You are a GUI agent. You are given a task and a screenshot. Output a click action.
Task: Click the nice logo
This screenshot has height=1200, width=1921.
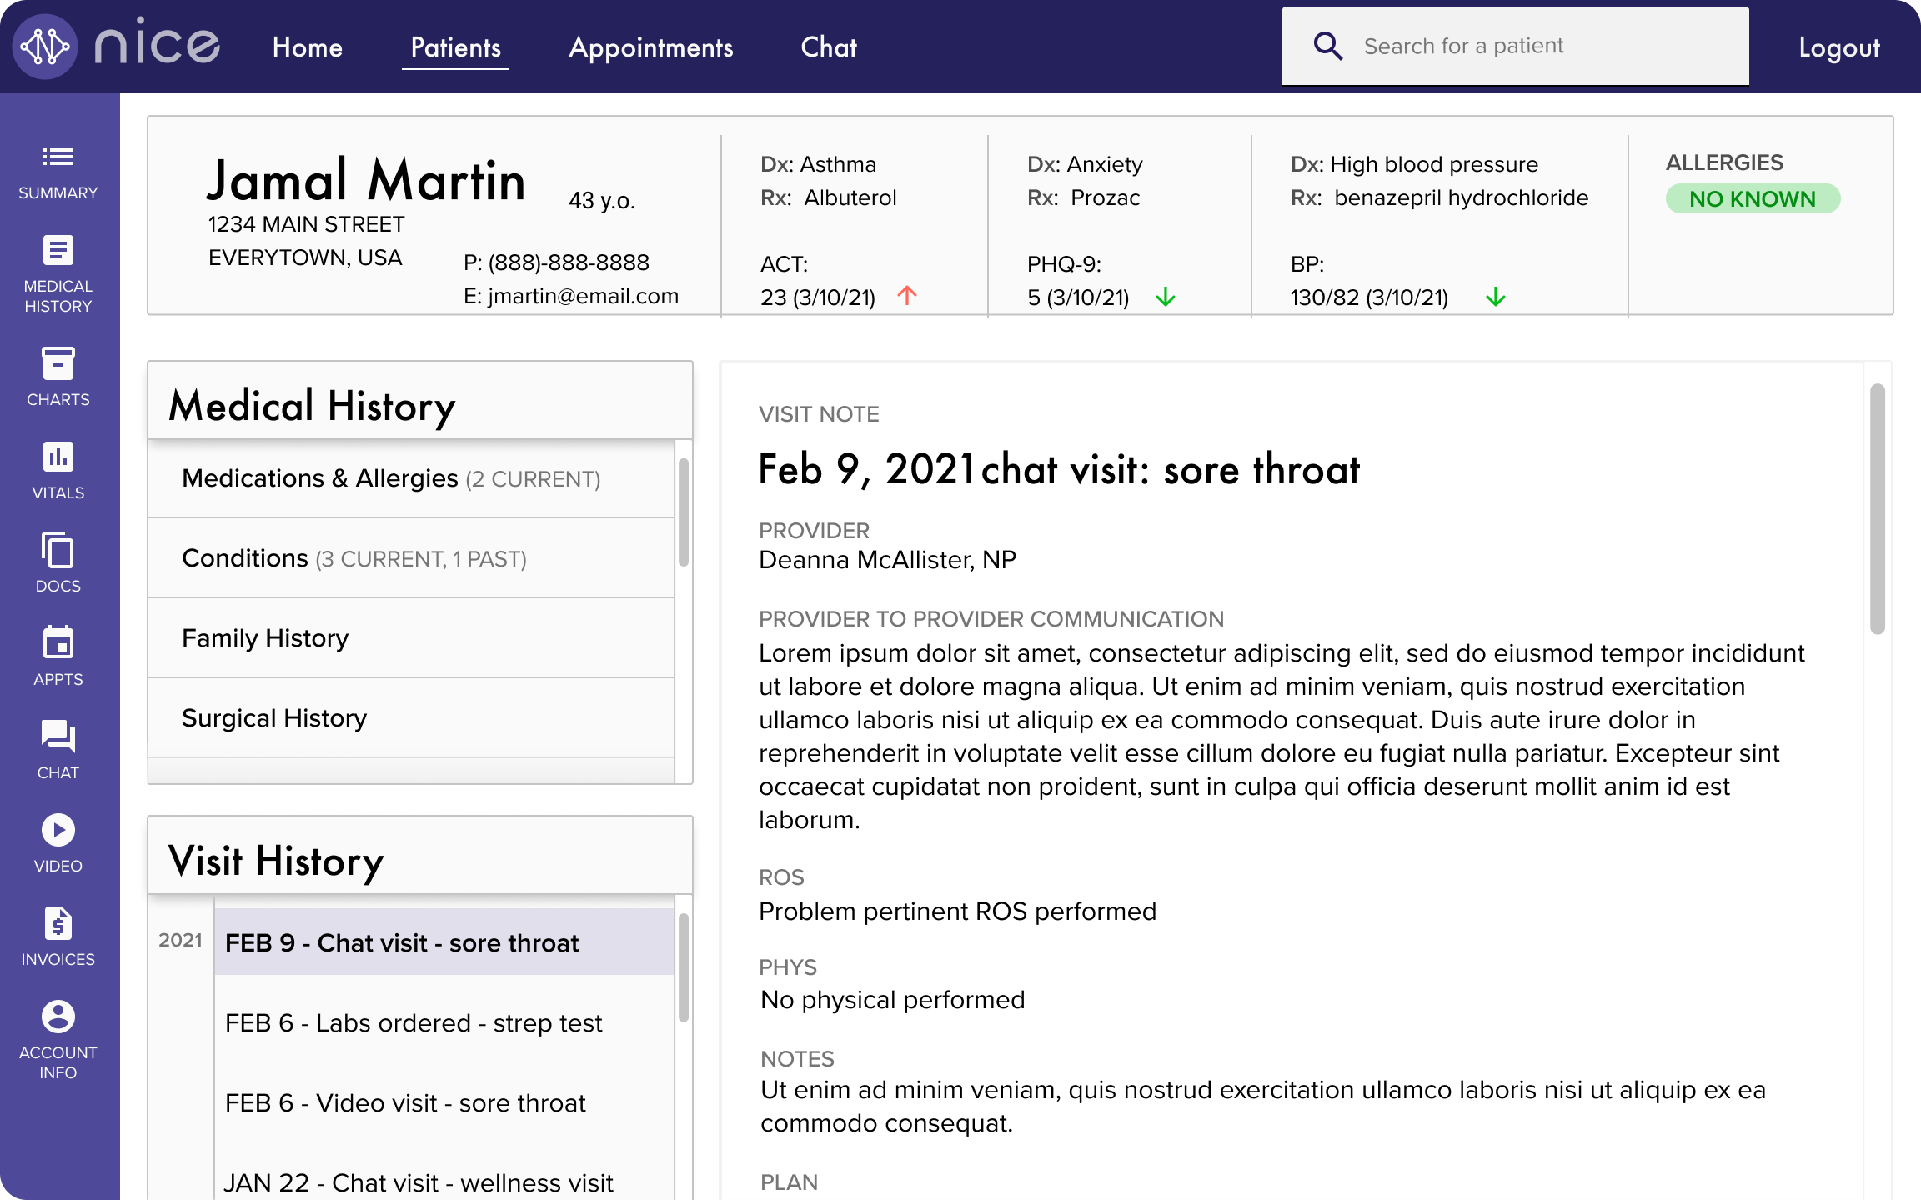117,47
